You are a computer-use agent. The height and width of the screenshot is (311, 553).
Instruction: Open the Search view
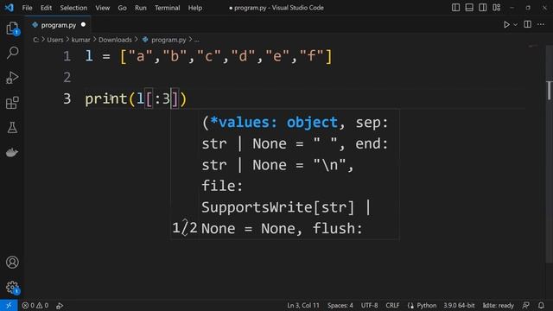[12, 53]
